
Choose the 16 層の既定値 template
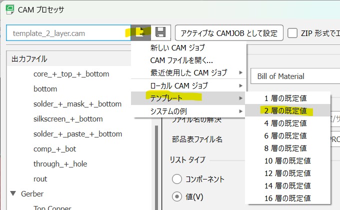point(287,198)
